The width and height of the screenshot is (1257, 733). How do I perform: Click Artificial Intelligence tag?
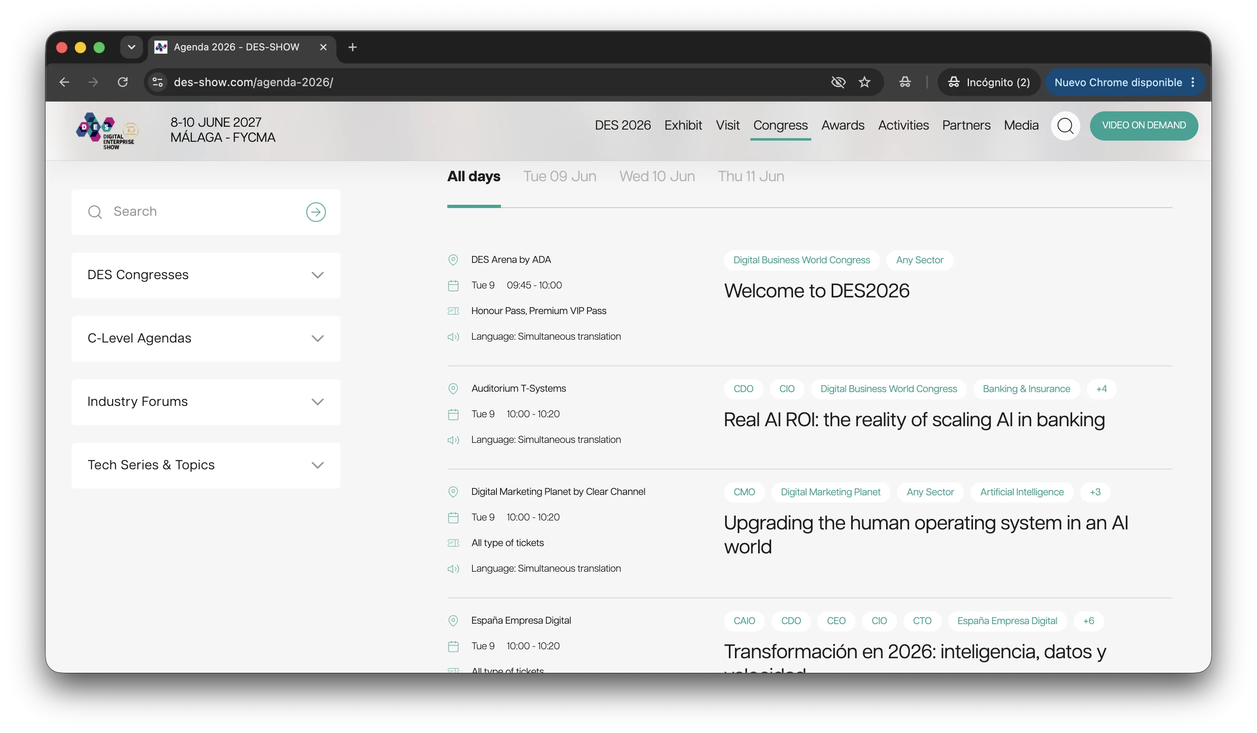click(1022, 492)
